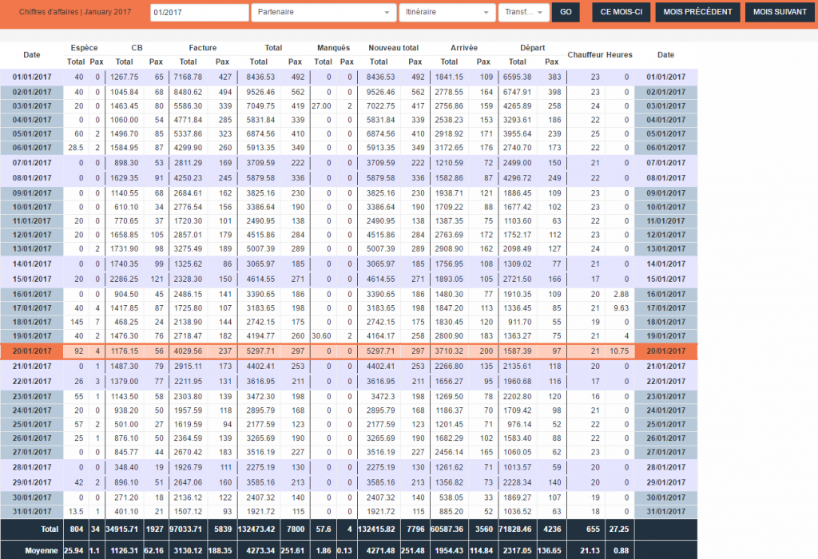The height and width of the screenshot is (559, 818).
Task: Click Heures sum 27.25
Action: (x=619, y=529)
